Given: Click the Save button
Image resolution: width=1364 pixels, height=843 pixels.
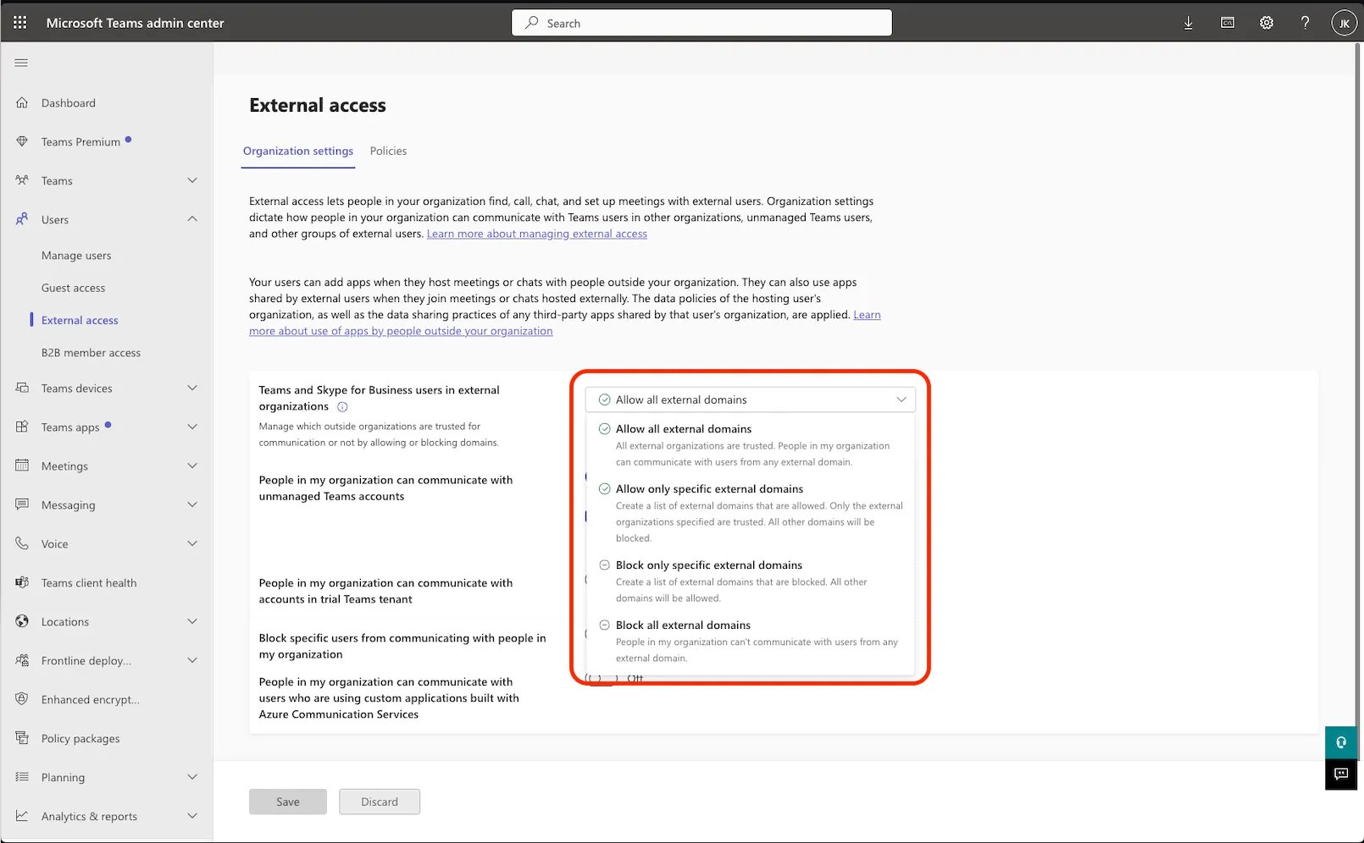Looking at the screenshot, I should coord(288,802).
